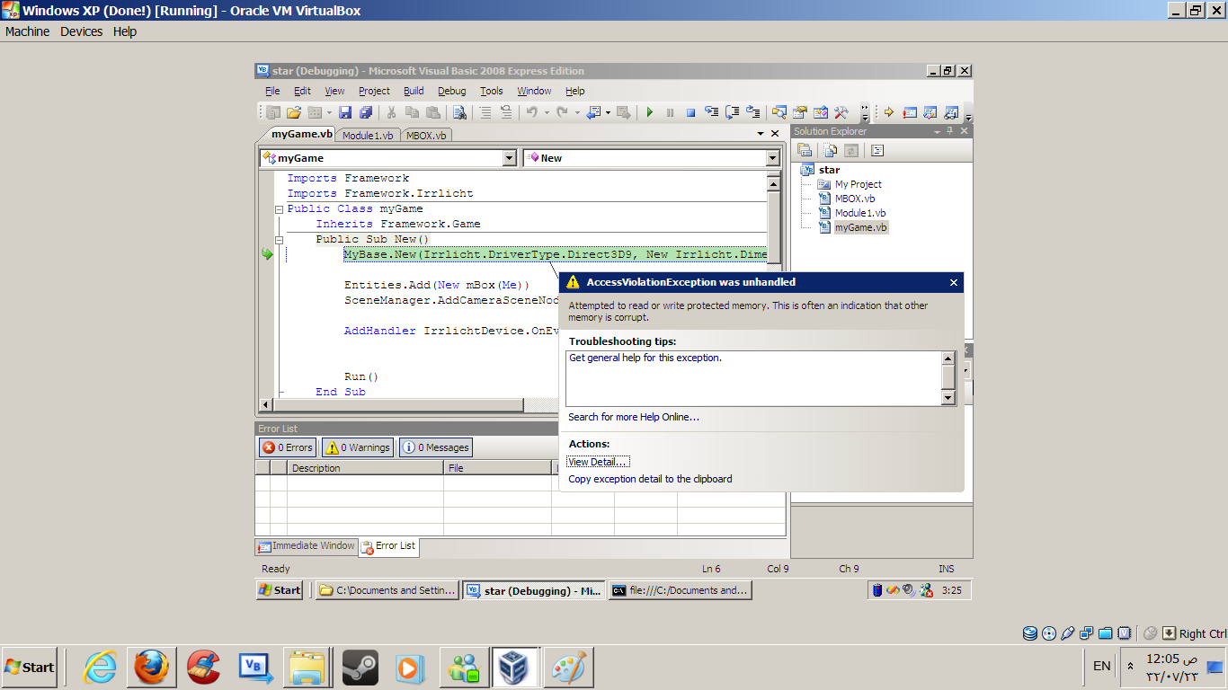Click Search for more Help Online link
Image resolution: width=1228 pixels, height=690 pixels.
click(x=633, y=417)
